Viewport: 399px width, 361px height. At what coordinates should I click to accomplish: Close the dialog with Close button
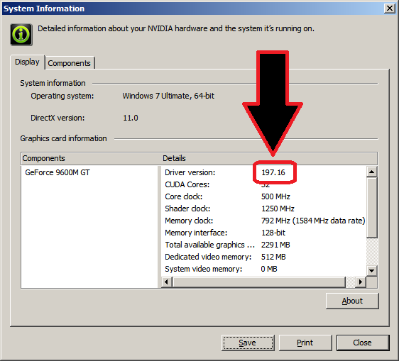363,343
